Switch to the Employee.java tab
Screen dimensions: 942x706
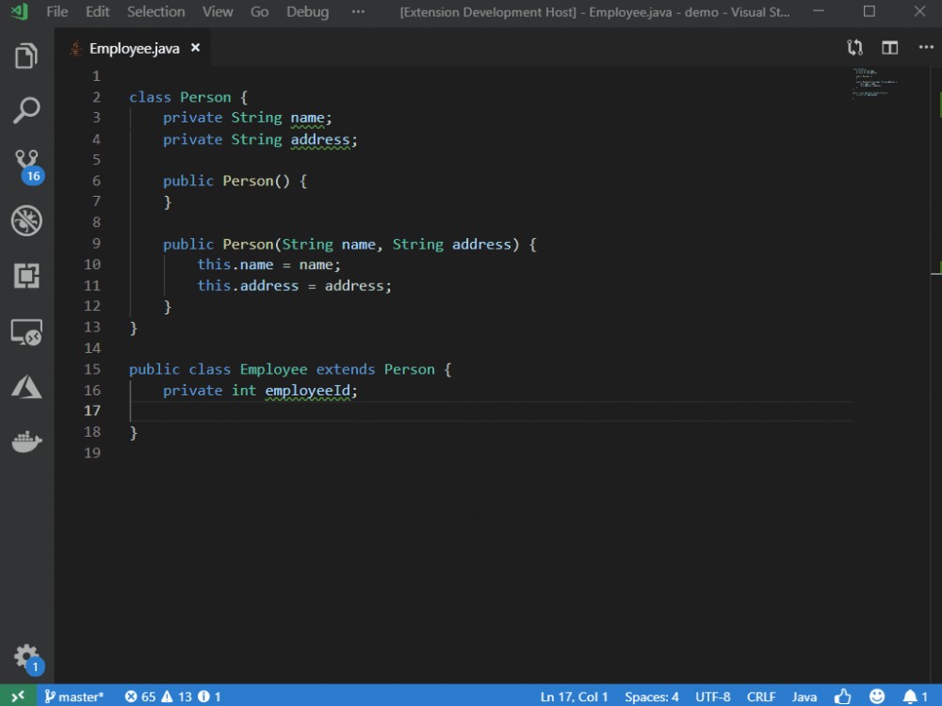pyautogui.click(x=132, y=47)
